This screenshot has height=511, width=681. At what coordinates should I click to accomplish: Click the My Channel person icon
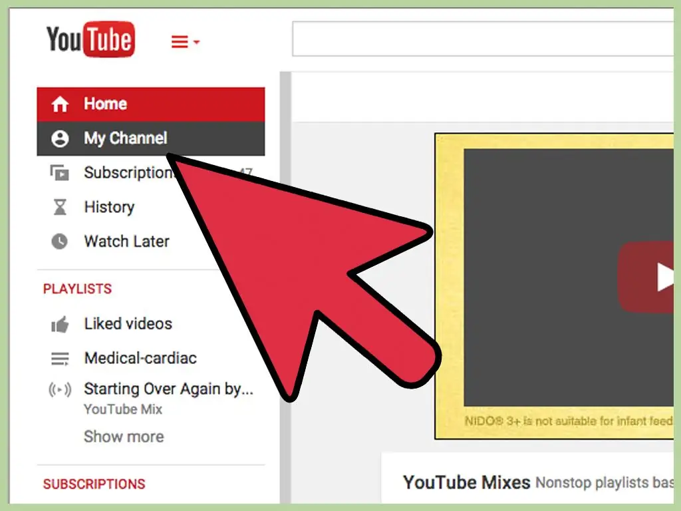[x=60, y=138]
